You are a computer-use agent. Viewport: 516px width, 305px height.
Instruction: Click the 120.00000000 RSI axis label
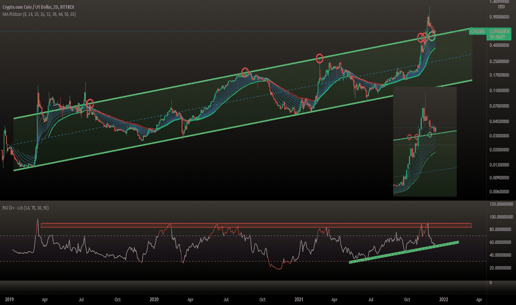pos(501,205)
